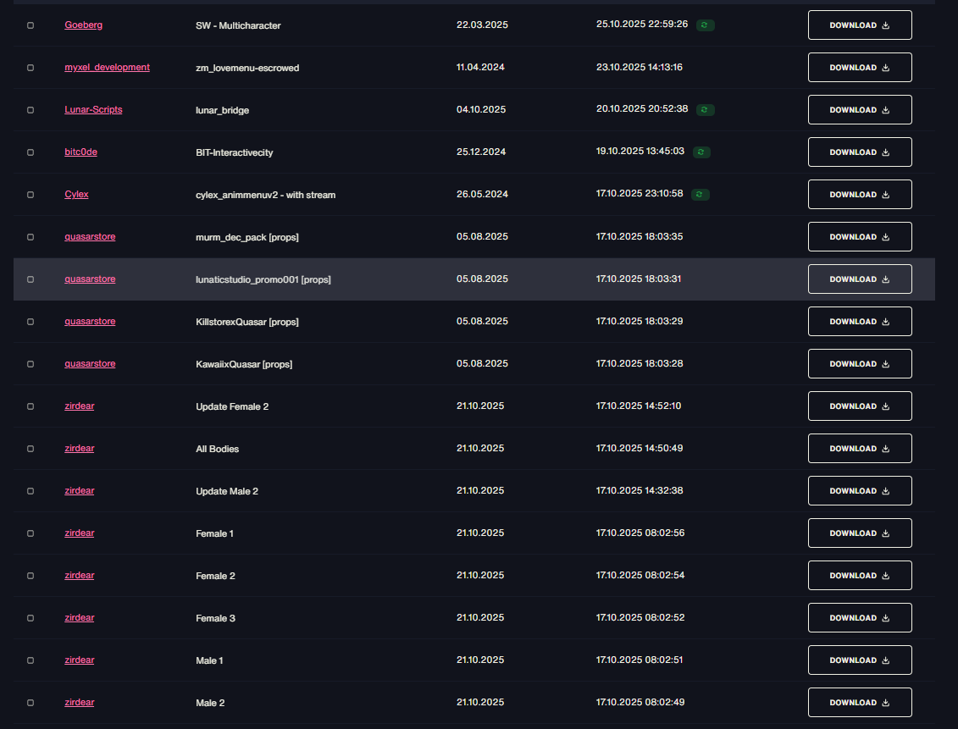
Task: Tick checkbox for SW - Multicharacter
Action: tap(30, 25)
